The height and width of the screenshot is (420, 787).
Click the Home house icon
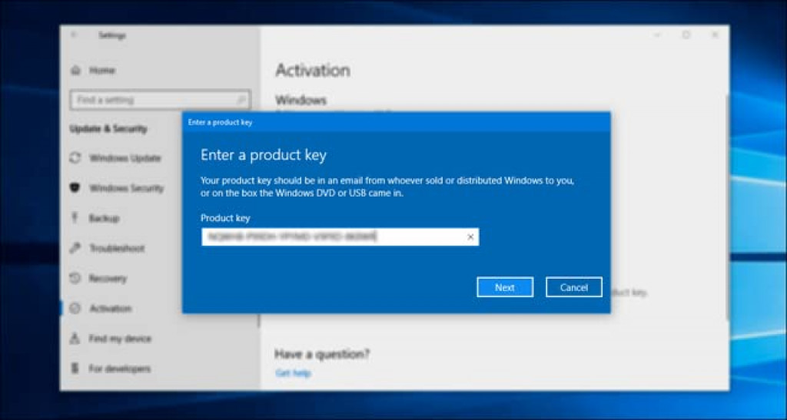pos(76,71)
